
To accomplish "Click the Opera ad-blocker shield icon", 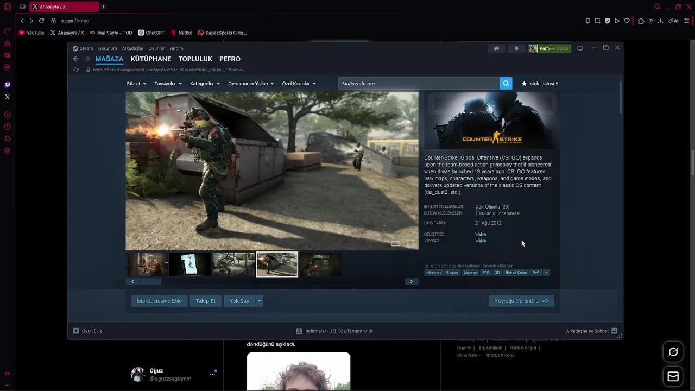I will [607, 21].
